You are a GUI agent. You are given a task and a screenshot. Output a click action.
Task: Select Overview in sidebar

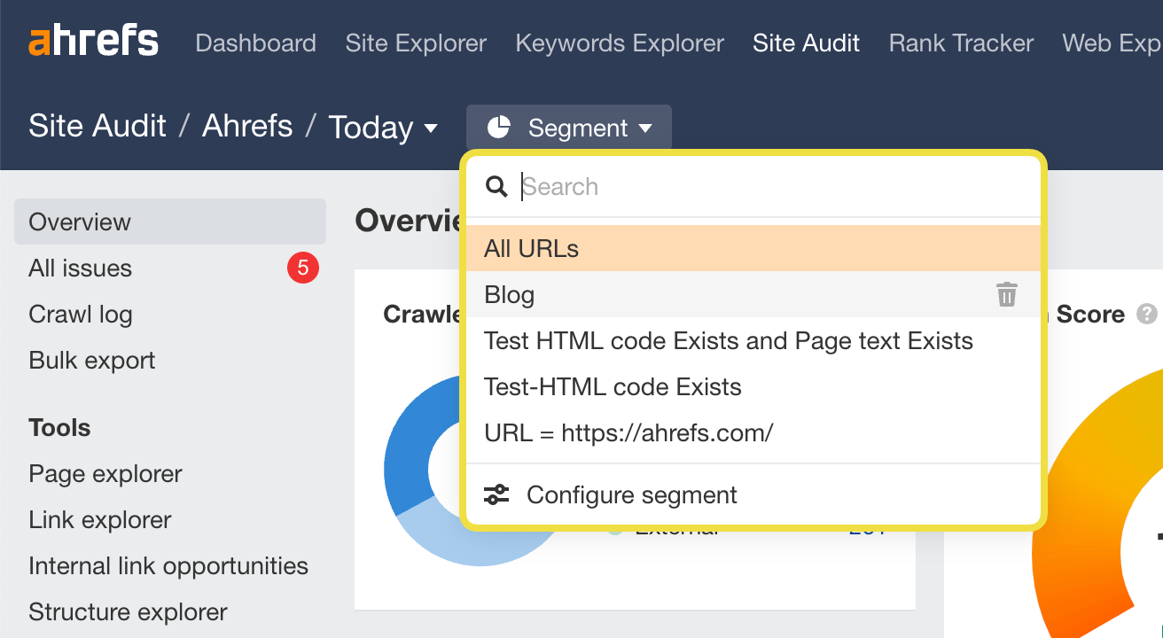170,222
